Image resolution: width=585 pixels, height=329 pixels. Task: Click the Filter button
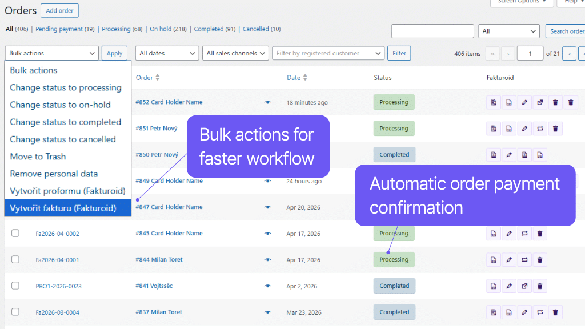[399, 53]
